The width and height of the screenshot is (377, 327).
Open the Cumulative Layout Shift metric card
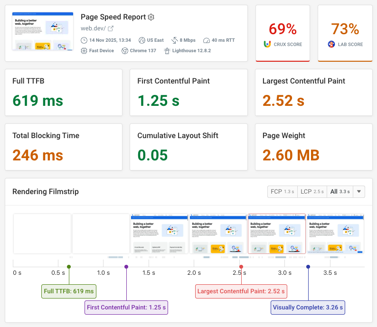coord(189,147)
